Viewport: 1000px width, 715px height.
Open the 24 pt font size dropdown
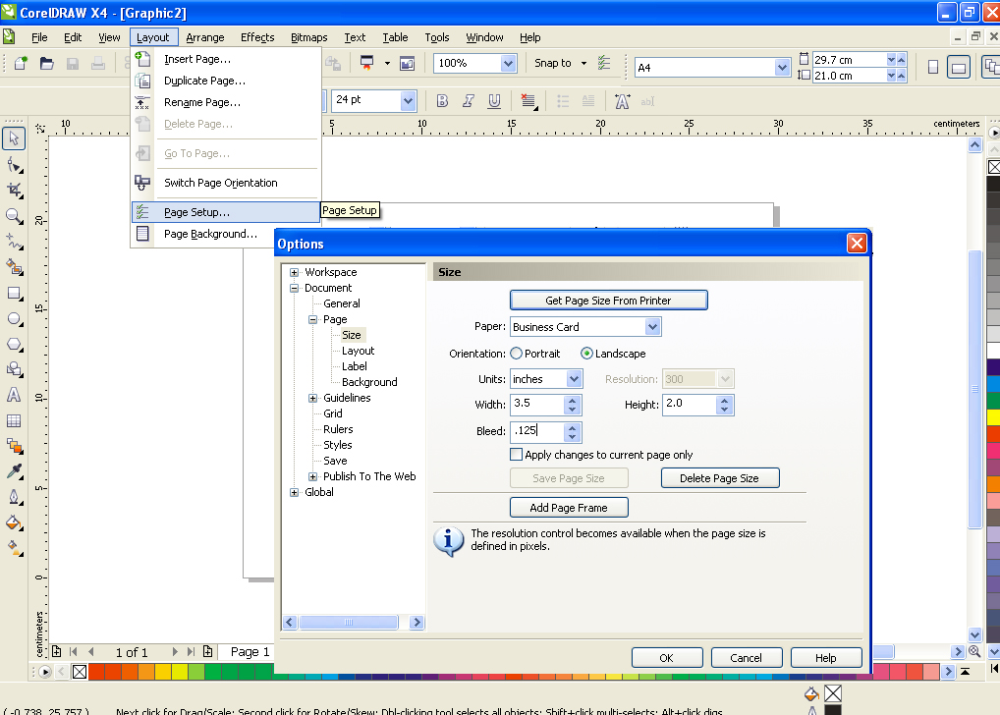point(409,101)
